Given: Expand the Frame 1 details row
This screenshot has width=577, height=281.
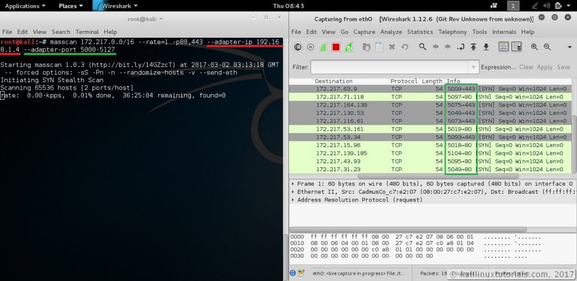Looking at the screenshot, I should coord(292,184).
